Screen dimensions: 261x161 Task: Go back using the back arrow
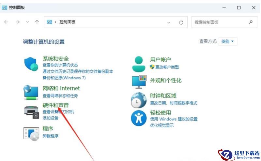6,22
